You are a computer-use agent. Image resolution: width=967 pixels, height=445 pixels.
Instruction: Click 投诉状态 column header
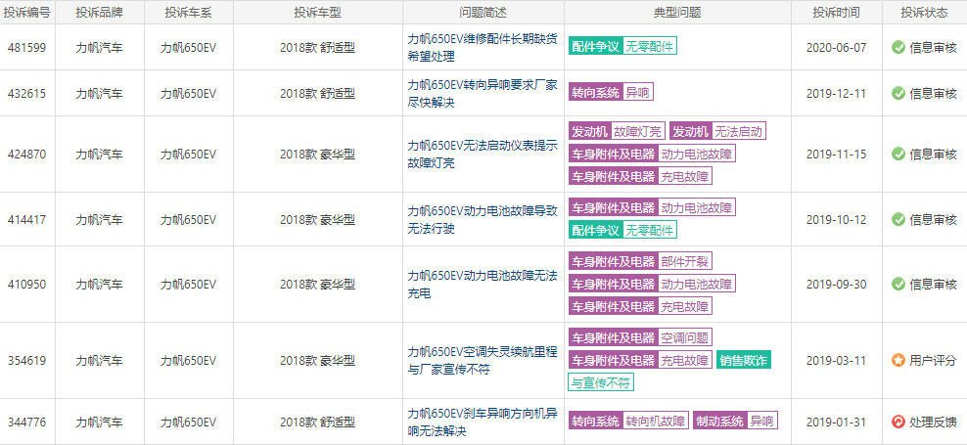[925, 13]
